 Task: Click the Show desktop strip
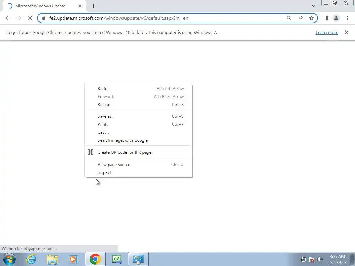click(x=353, y=259)
